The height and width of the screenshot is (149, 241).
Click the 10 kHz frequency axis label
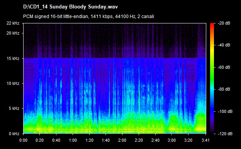(x=13, y=83)
